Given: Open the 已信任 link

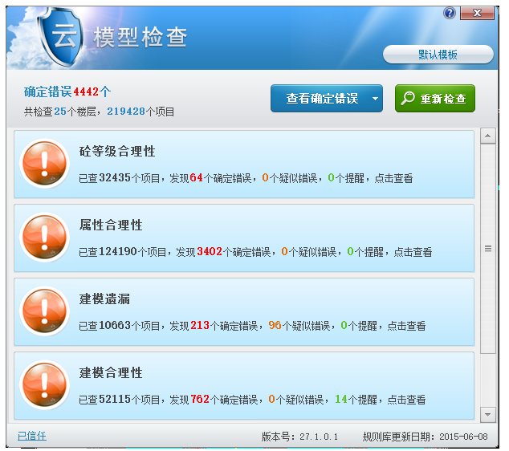Looking at the screenshot, I should [32, 436].
